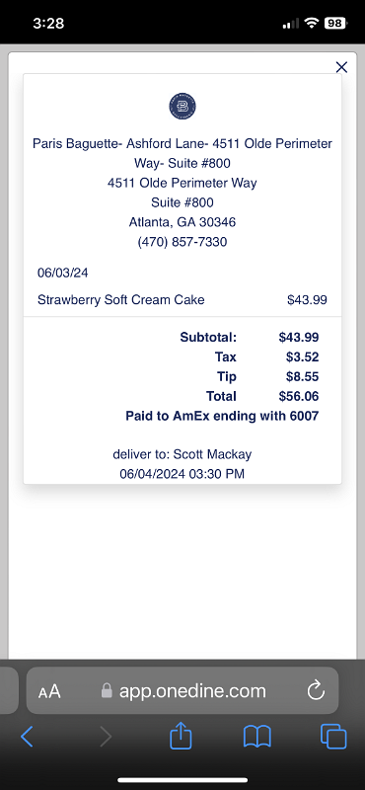
Task: Tap the app.onedine.com address field
Action: coord(182,690)
